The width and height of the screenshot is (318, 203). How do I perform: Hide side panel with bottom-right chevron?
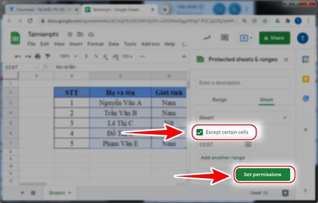click(x=306, y=190)
